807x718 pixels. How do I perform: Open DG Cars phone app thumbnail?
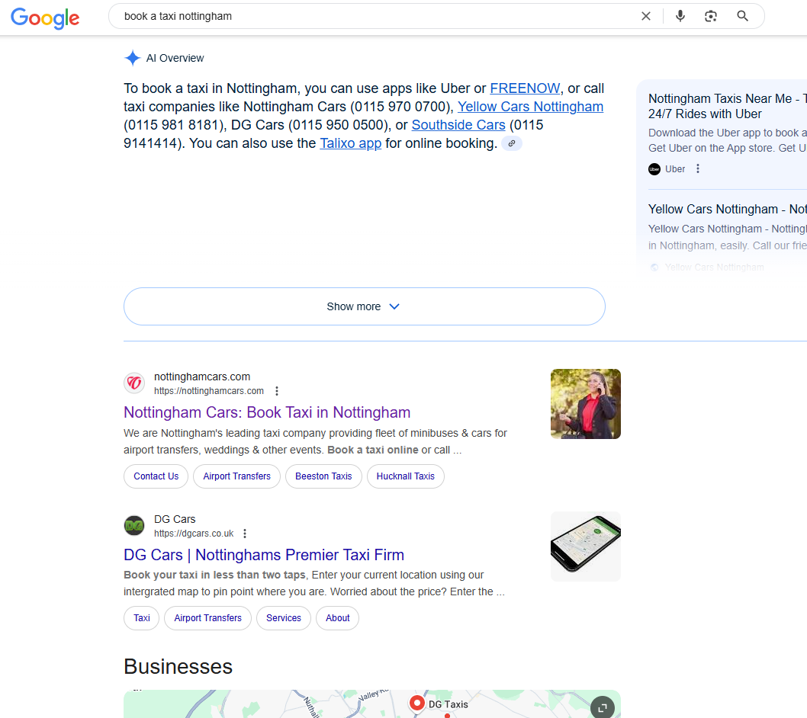pyautogui.click(x=586, y=547)
